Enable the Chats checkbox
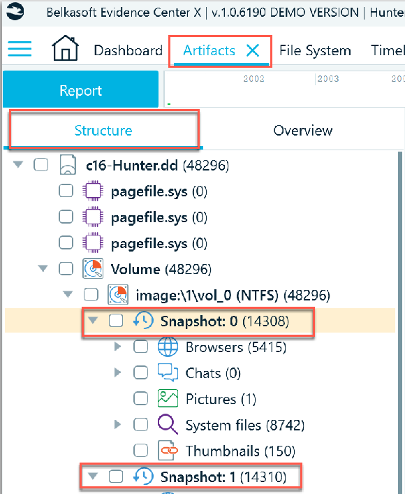 pyautogui.click(x=141, y=372)
